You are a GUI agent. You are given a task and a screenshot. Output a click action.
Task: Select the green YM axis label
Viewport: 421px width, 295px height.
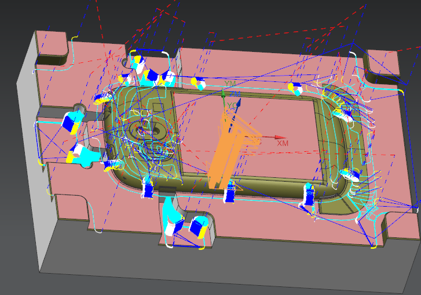(x=228, y=84)
